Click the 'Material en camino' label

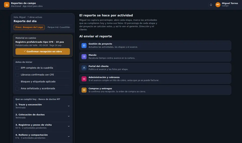point(26,38)
